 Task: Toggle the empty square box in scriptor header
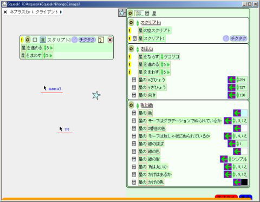click(x=35, y=40)
